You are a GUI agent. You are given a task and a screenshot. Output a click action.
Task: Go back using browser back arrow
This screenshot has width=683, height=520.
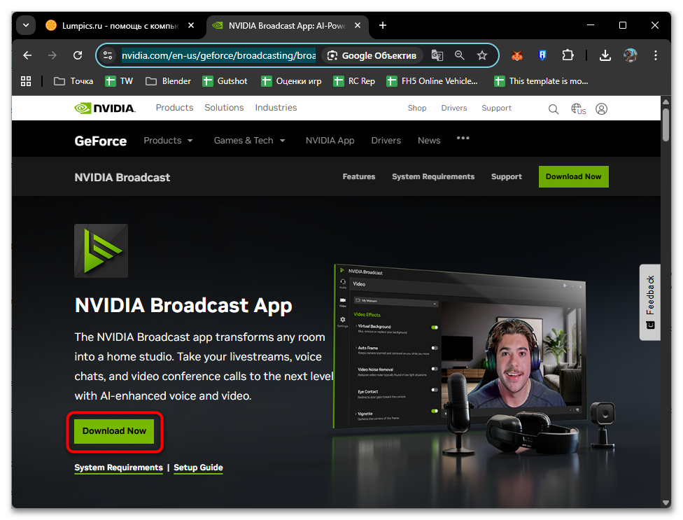tap(27, 55)
